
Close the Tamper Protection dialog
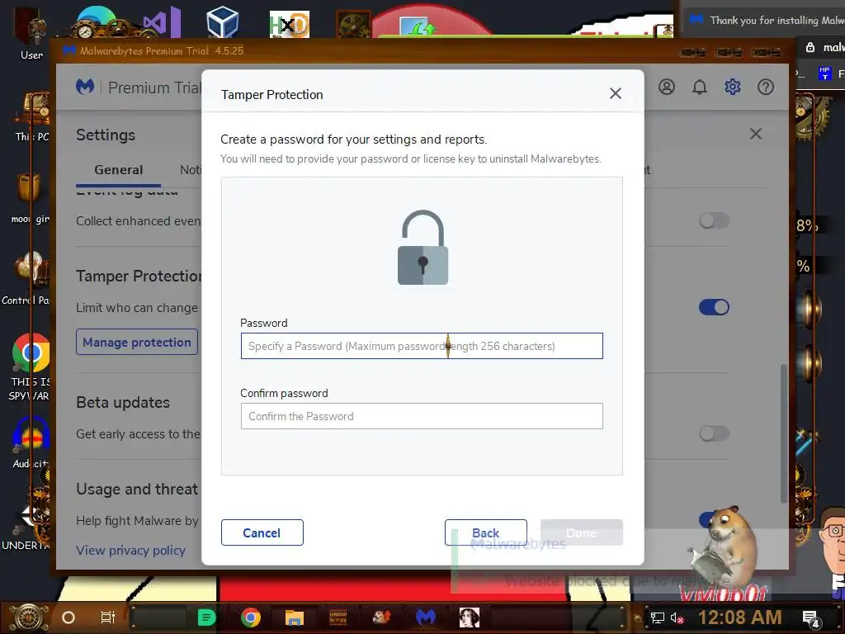click(x=615, y=94)
